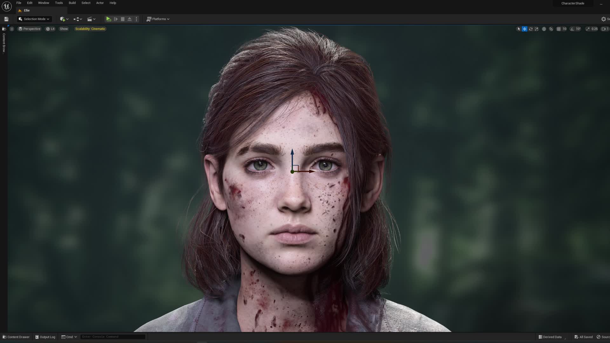Start Play in Editor with green play button
The width and height of the screenshot is (610, 343).
click(108, 19)
